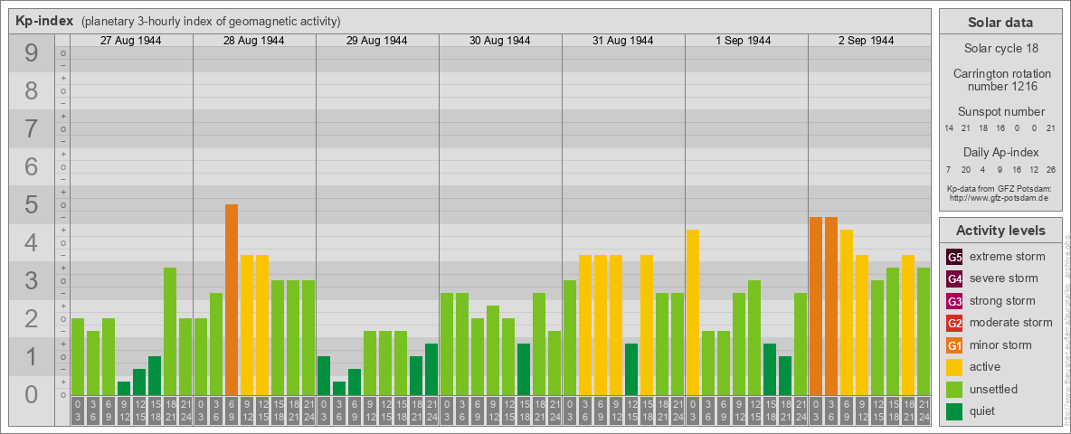Click the G4 severe storm legend swatch
This screenshot has width=1071, height=434.
click(x=954, y=278)
